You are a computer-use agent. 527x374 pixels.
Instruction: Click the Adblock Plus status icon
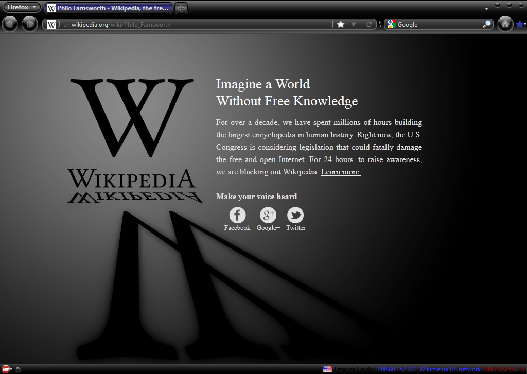coord(6,369)
